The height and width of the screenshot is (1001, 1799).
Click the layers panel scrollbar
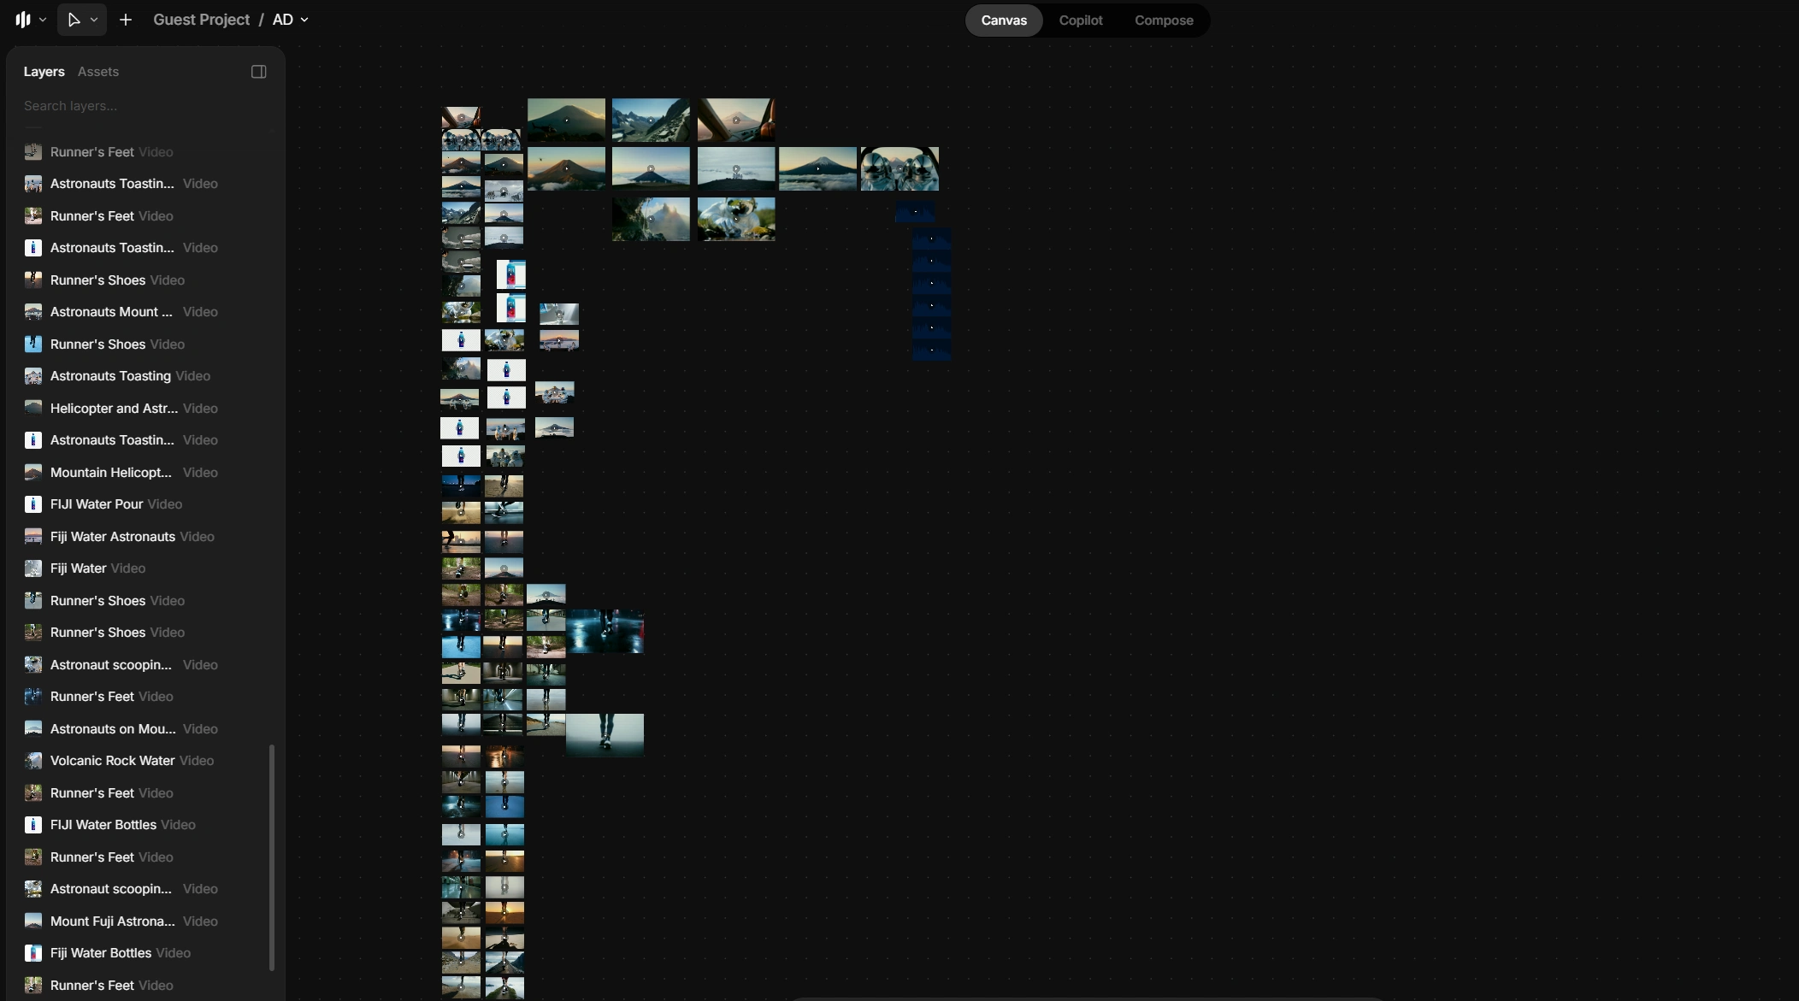272,857
